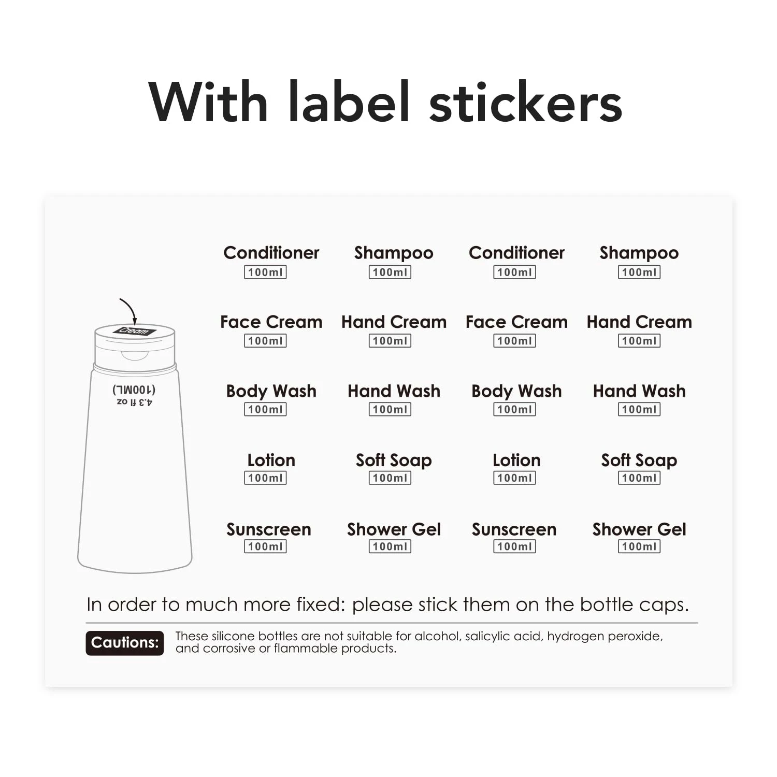Click the curved arrow above the bottle cap
The height and width of the screenshot is (777, 777).
tap(128, 310)
